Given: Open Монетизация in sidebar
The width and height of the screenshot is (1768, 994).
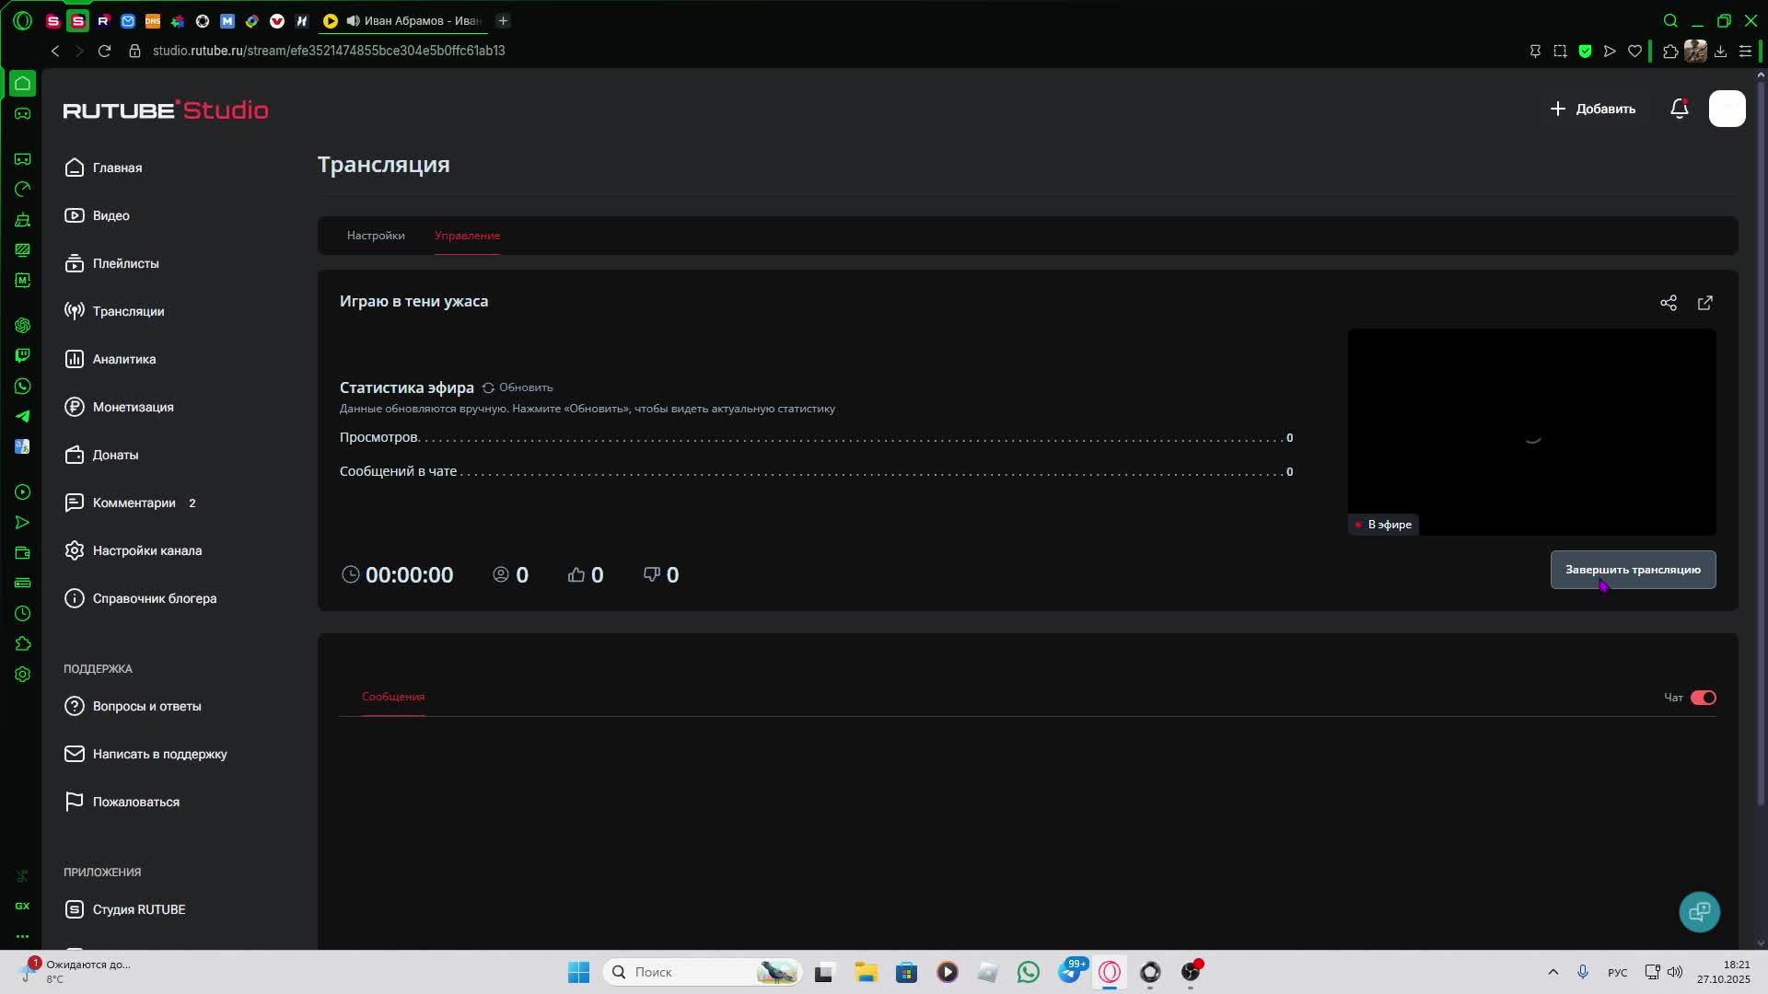Looking at the screenshot, I should (x=132, y=407).
